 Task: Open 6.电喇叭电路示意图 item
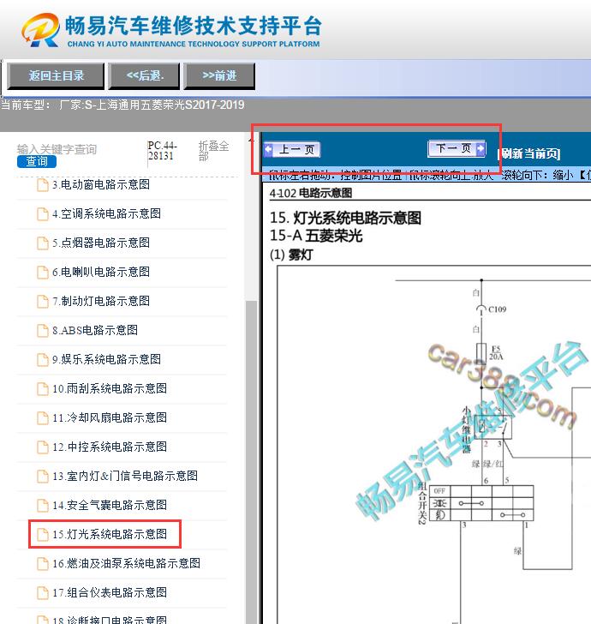pyautogui.click(x=101, y=273)
